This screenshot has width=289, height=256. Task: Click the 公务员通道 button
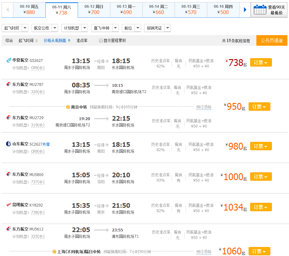(272, 40)
